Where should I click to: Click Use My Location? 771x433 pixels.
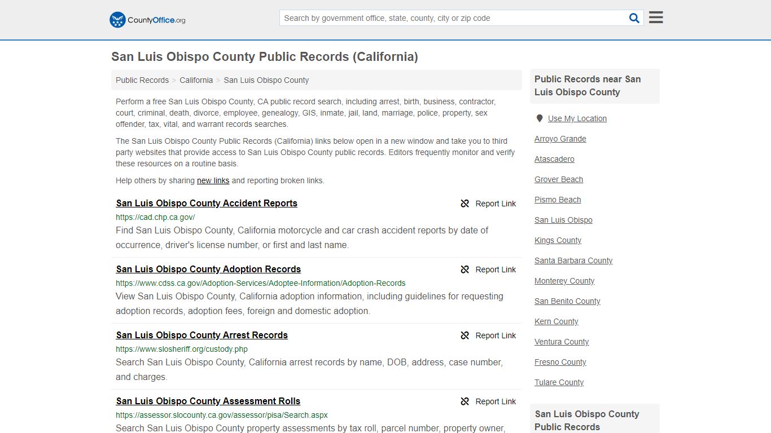[x=577, y=118]
